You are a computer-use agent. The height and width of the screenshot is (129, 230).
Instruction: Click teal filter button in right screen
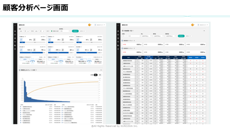181,36
